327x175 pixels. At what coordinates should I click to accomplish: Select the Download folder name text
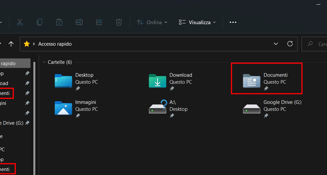181,75
